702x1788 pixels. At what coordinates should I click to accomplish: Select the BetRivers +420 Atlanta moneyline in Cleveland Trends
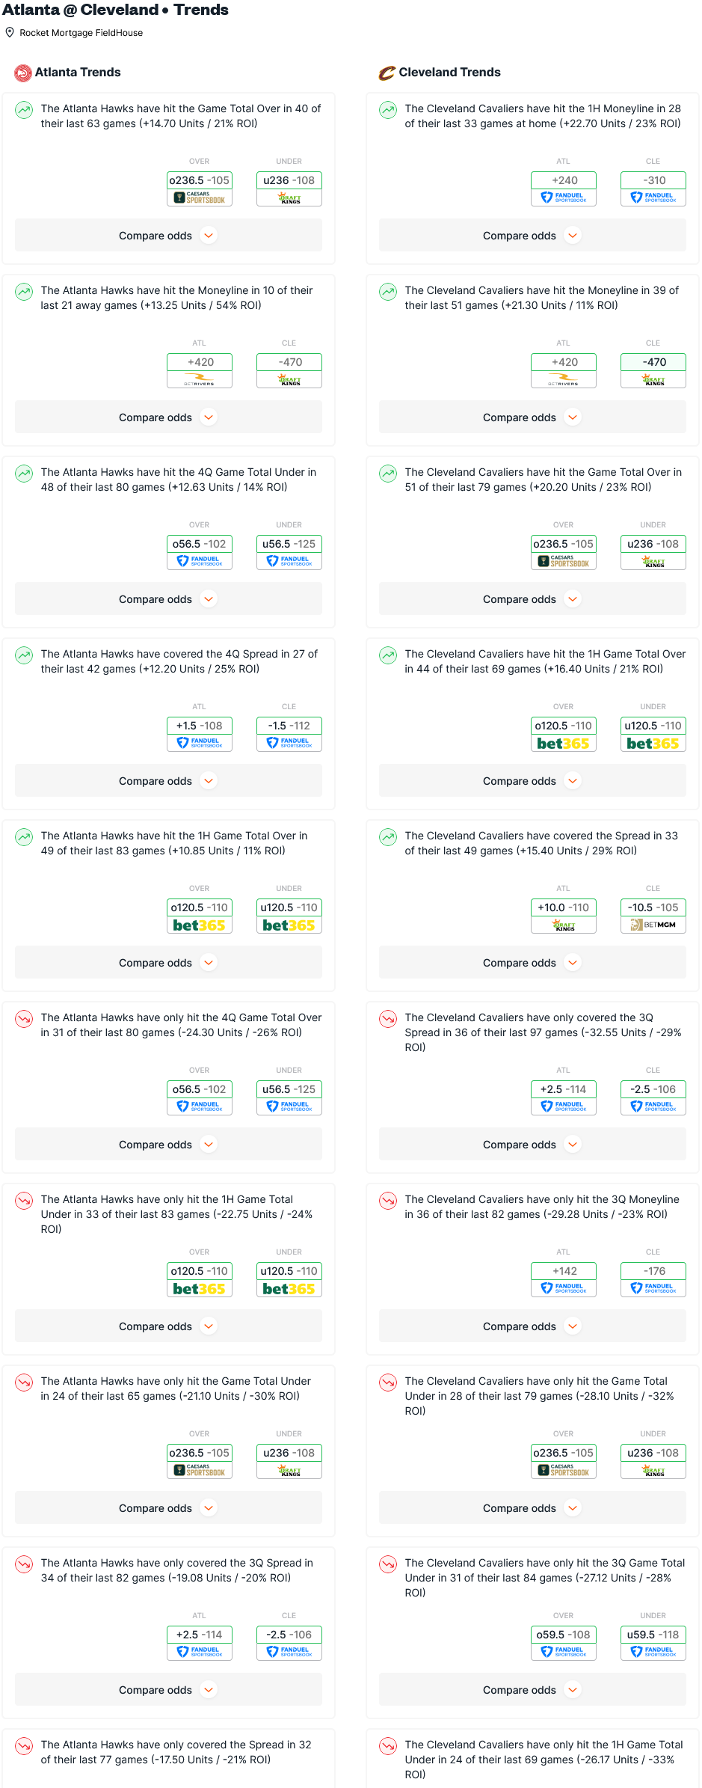[564, 370]
